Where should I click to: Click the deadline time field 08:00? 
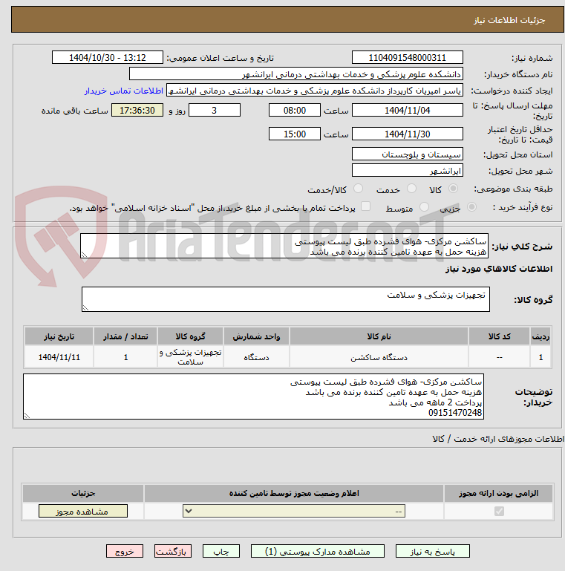(295, 111)
